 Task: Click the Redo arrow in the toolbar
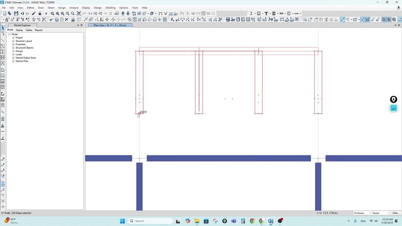(27, 13)
